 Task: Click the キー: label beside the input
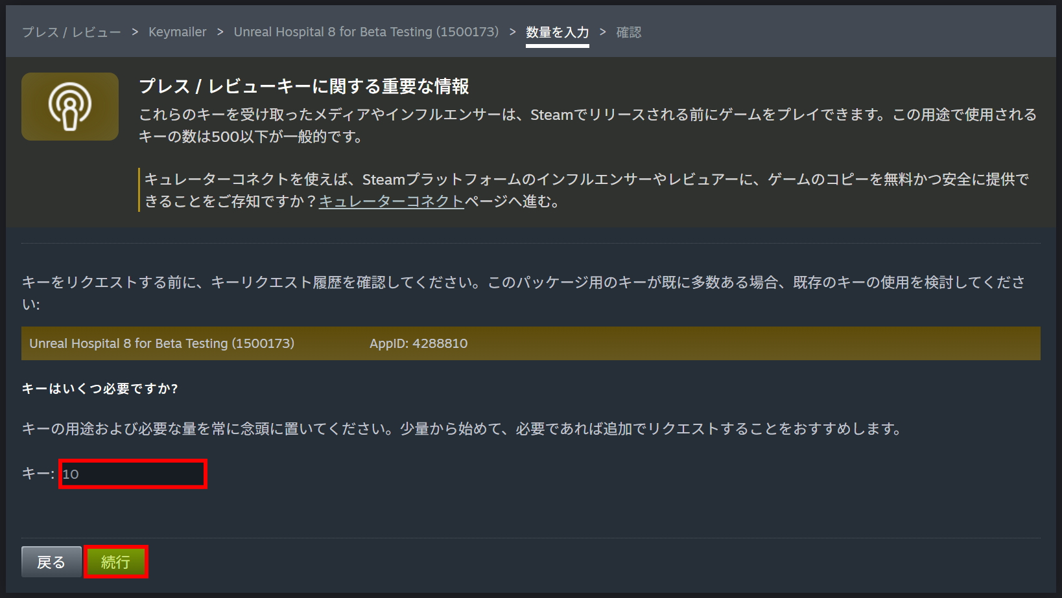pos(38,474)
